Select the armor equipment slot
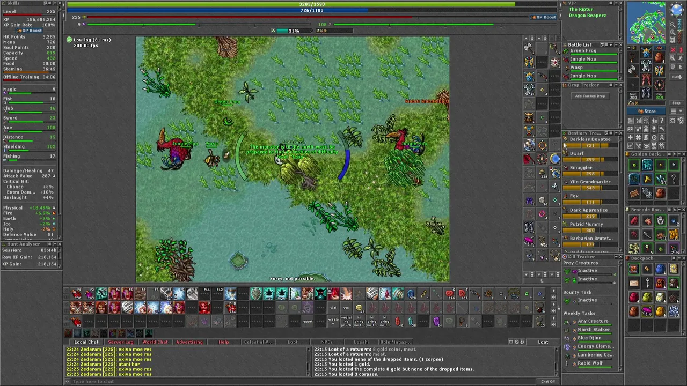Image resolution: width=687 pixels, height=386 pixels. 646,65
